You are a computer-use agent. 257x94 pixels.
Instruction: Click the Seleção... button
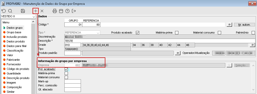242,65
